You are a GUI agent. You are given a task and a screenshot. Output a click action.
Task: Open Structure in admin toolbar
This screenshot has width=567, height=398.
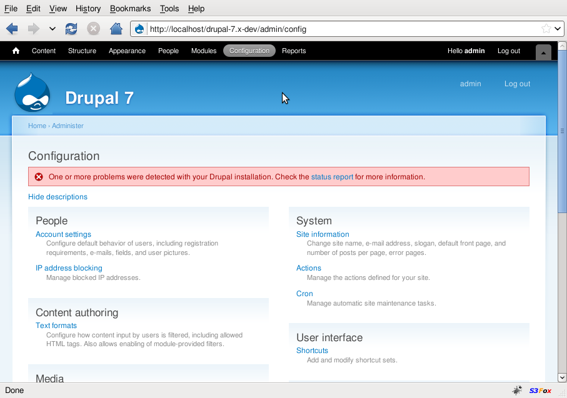(x=82, y=51)
